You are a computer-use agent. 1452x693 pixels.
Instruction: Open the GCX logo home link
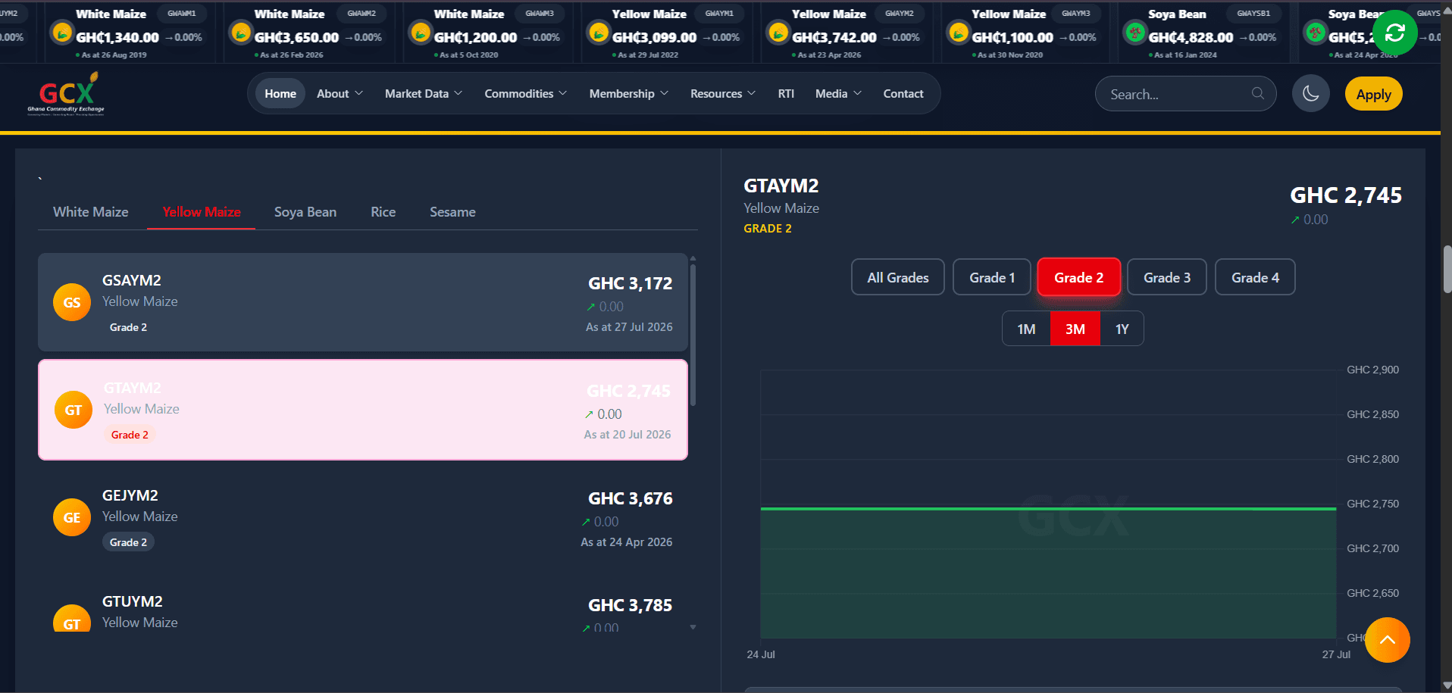point(66,93)
